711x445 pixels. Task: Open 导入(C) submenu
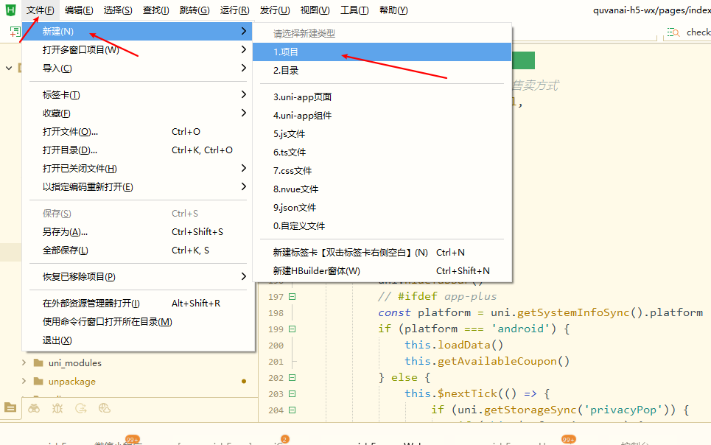tap(139, 68)
